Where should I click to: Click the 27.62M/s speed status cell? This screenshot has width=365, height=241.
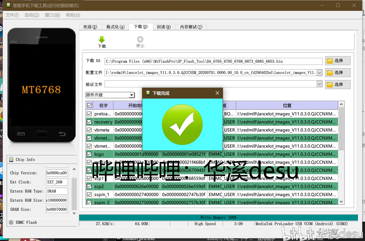point(97,224)
